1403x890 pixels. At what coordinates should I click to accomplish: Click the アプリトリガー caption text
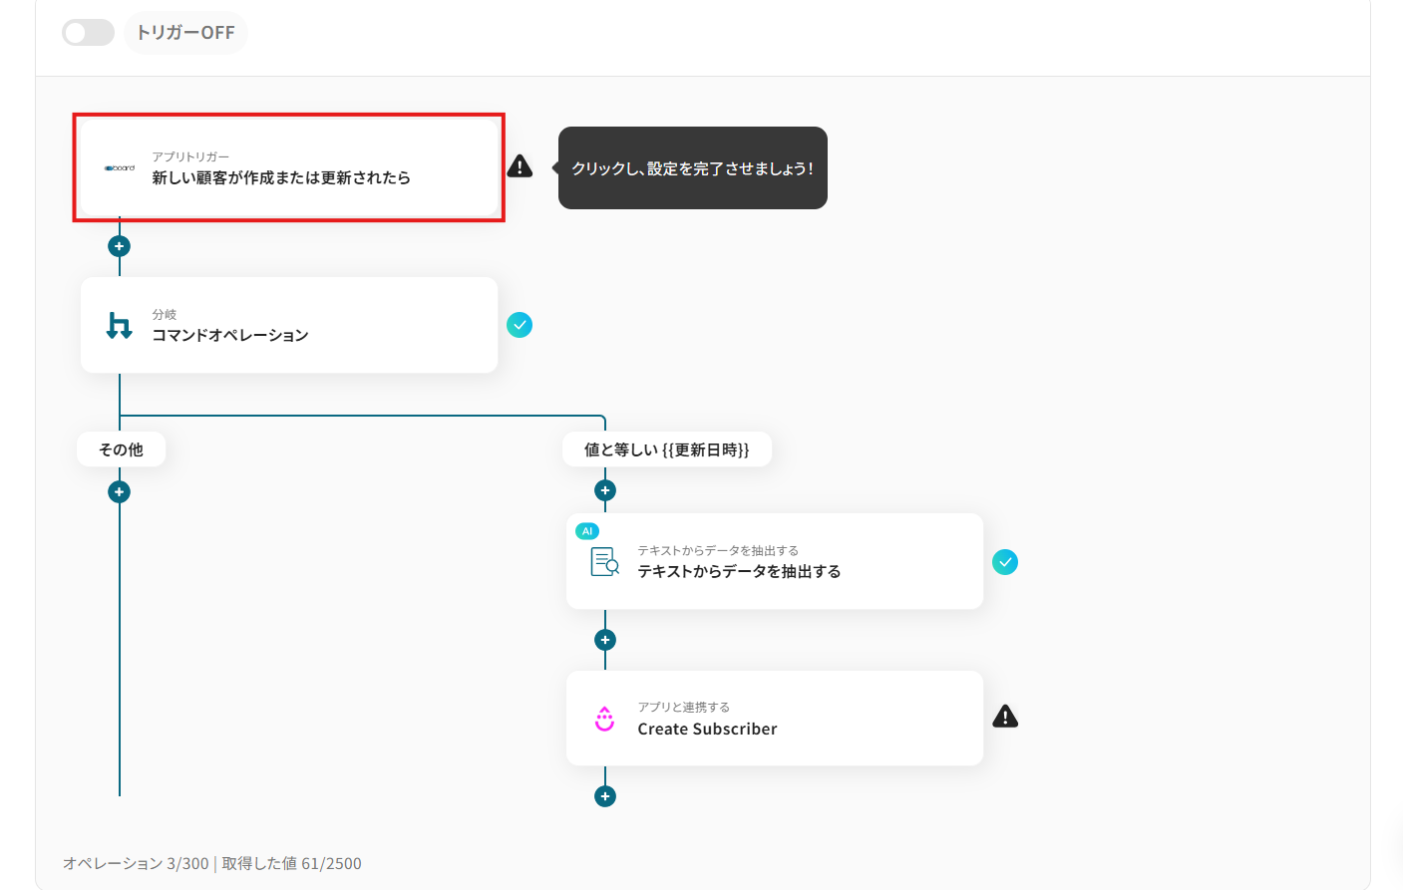pos(190,156)
